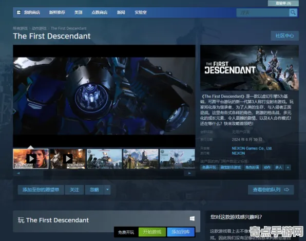Open developer NEXON Games Co., Ltd. link

pos(252,149)
